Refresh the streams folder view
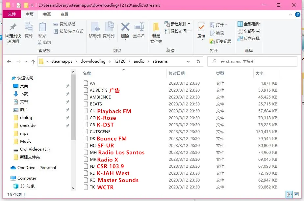 pyautogui.click(x=198, y=61)
